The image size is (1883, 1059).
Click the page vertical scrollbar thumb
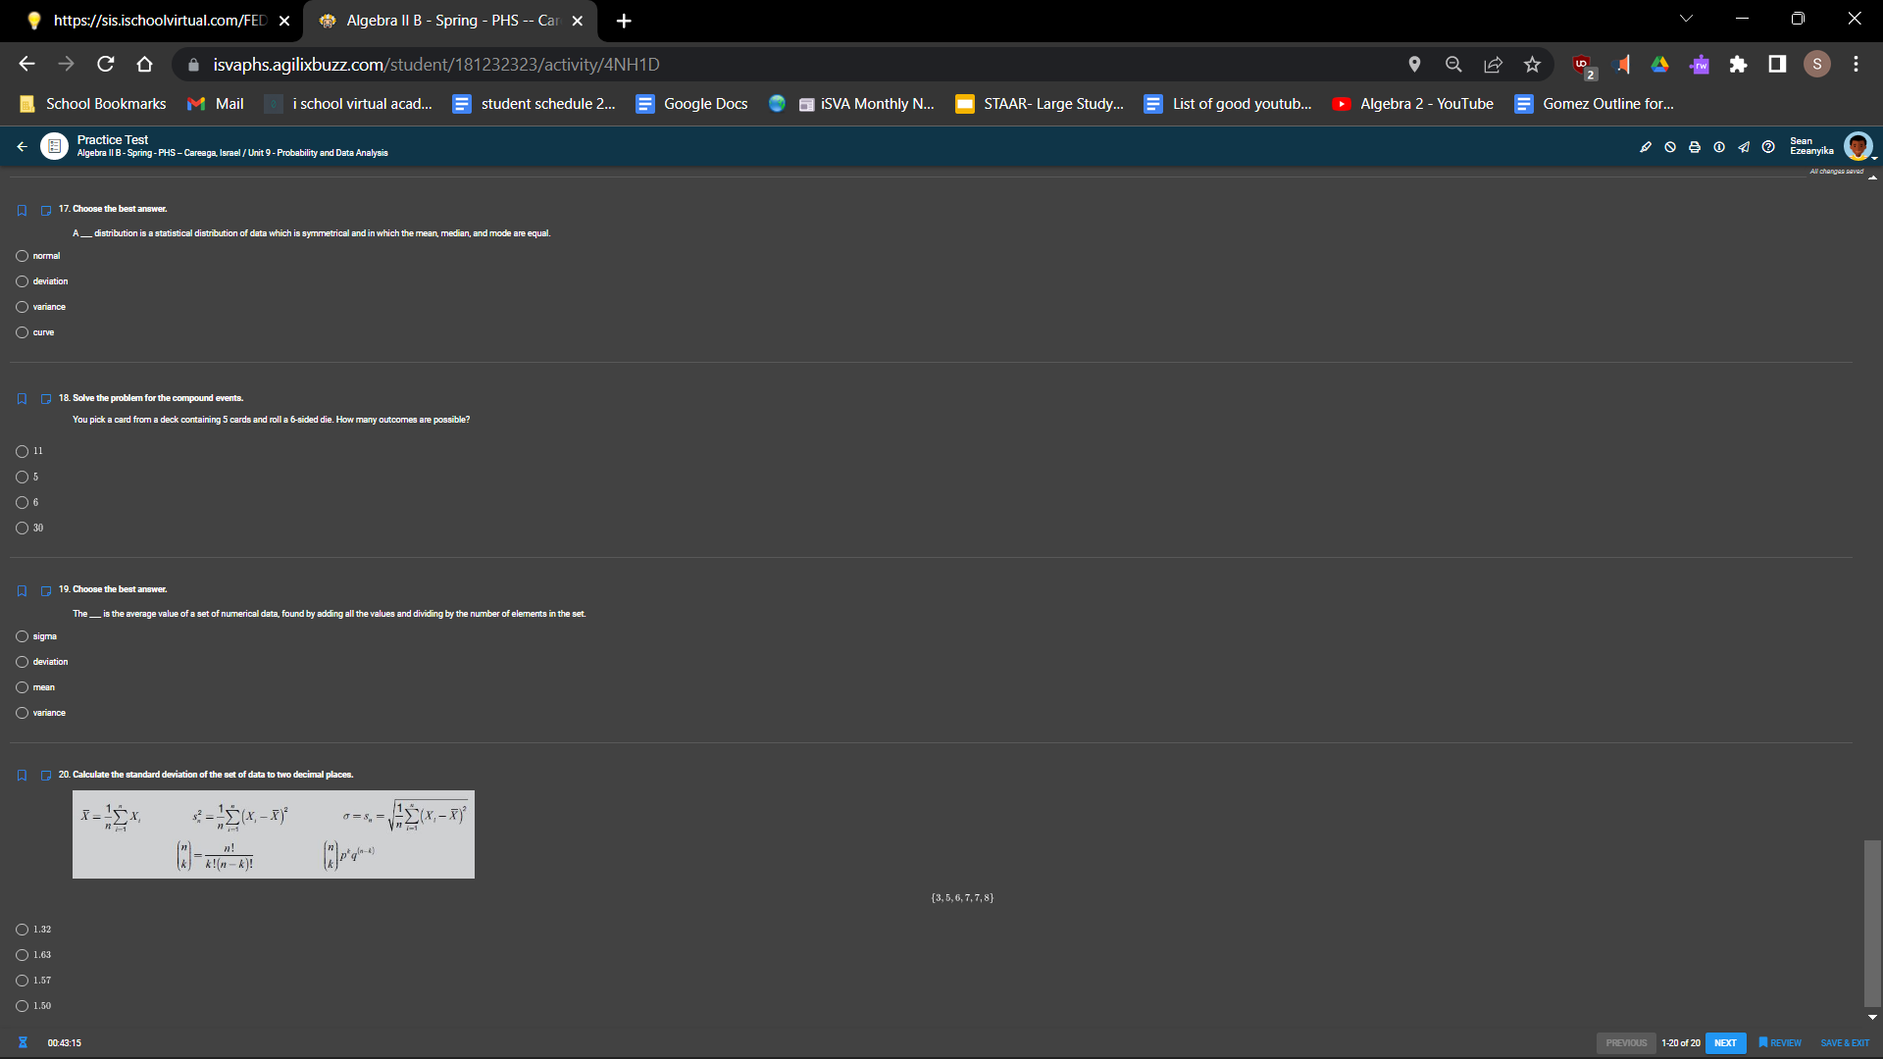pyautogui.click(x=1872, y=922)
